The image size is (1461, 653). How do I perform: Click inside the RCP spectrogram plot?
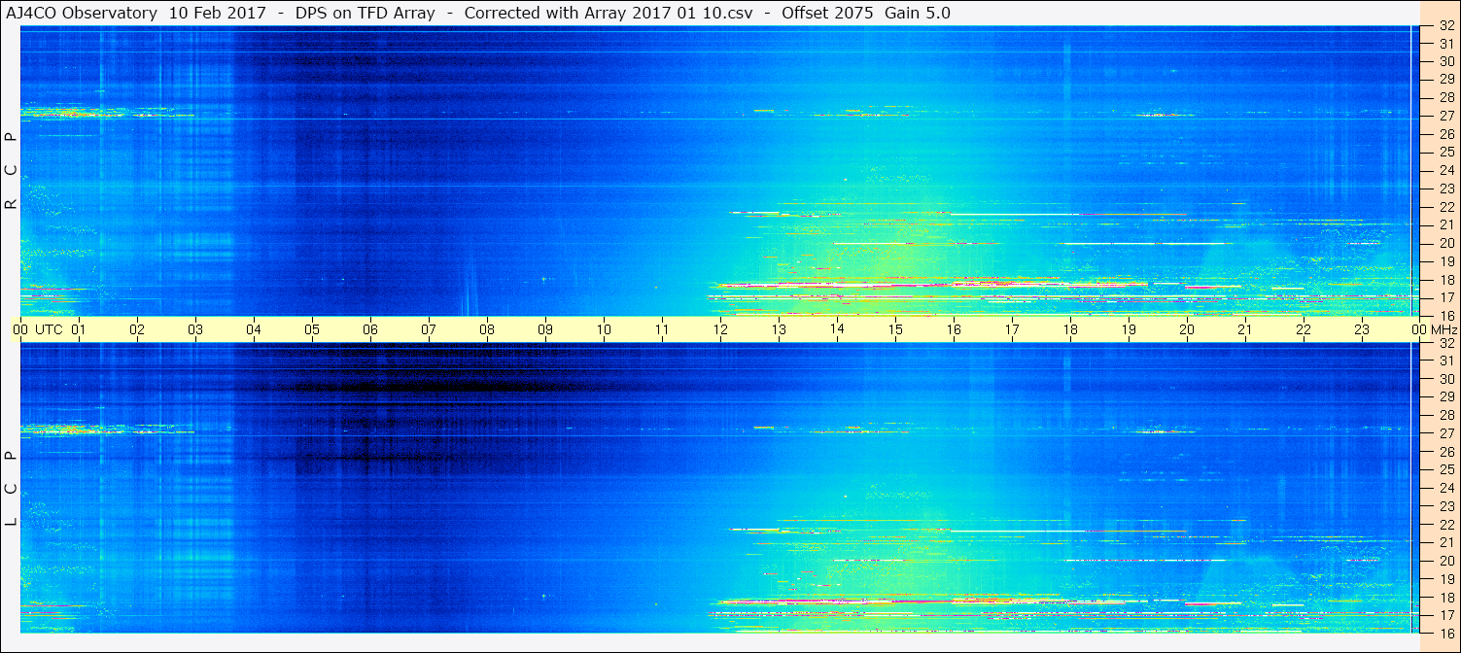720,171
